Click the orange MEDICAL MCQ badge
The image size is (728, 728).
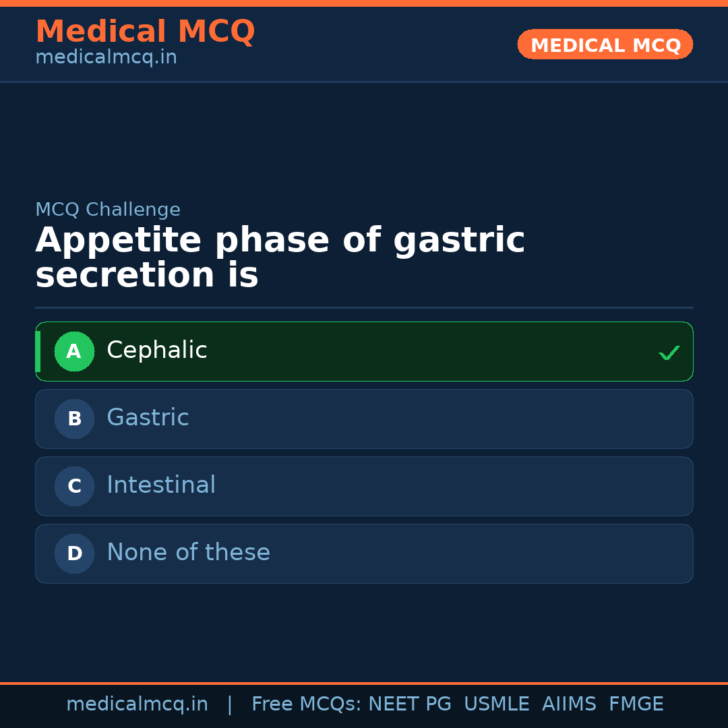605,44
